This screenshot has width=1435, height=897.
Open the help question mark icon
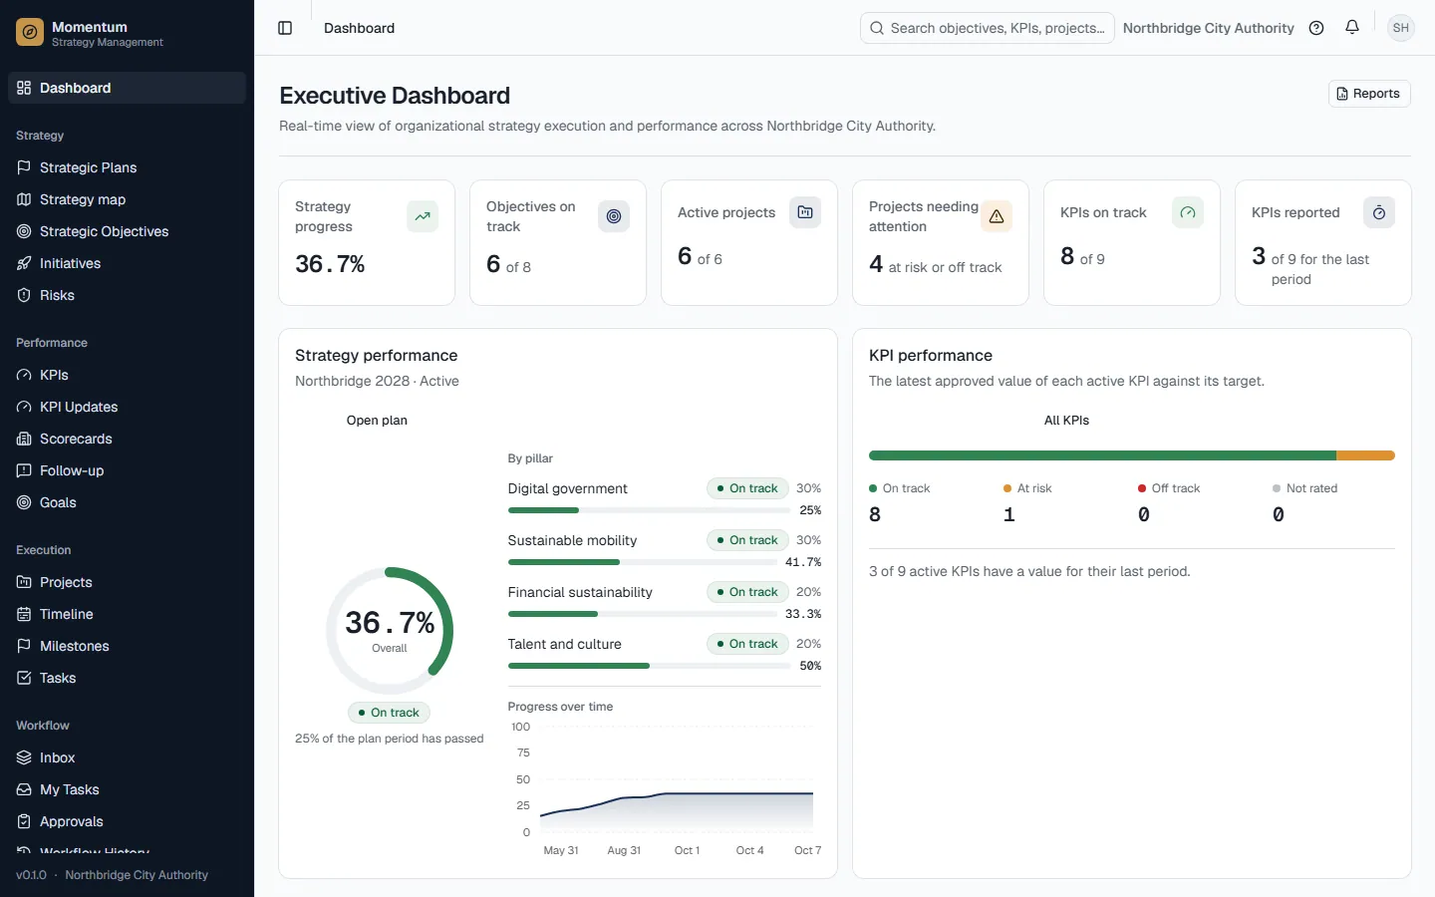[1316, 28]
